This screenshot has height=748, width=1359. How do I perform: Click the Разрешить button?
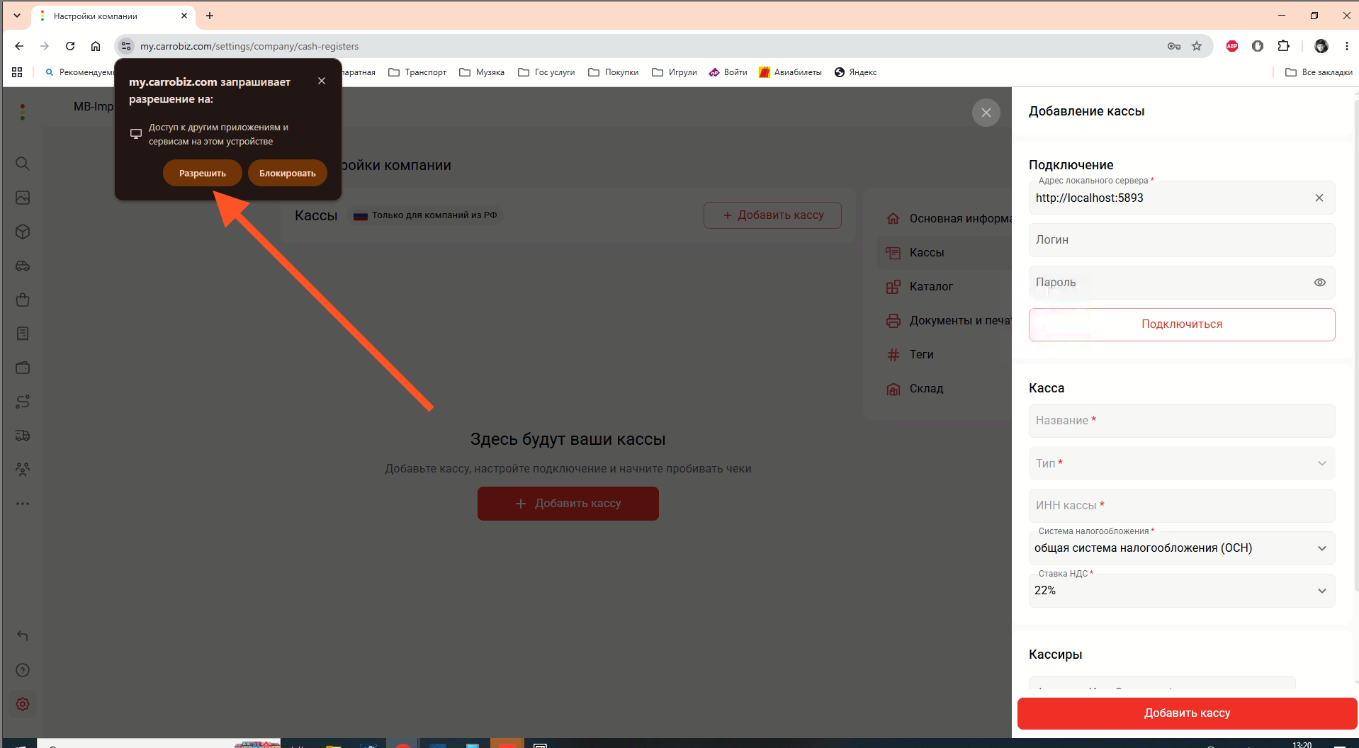point(203,173)
